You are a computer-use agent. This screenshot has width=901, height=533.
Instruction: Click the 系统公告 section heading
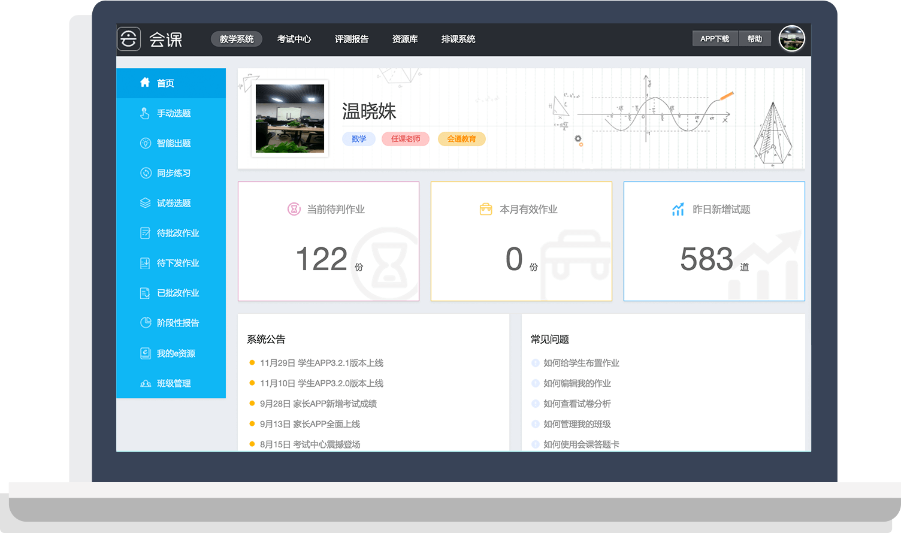click(266, 339)
